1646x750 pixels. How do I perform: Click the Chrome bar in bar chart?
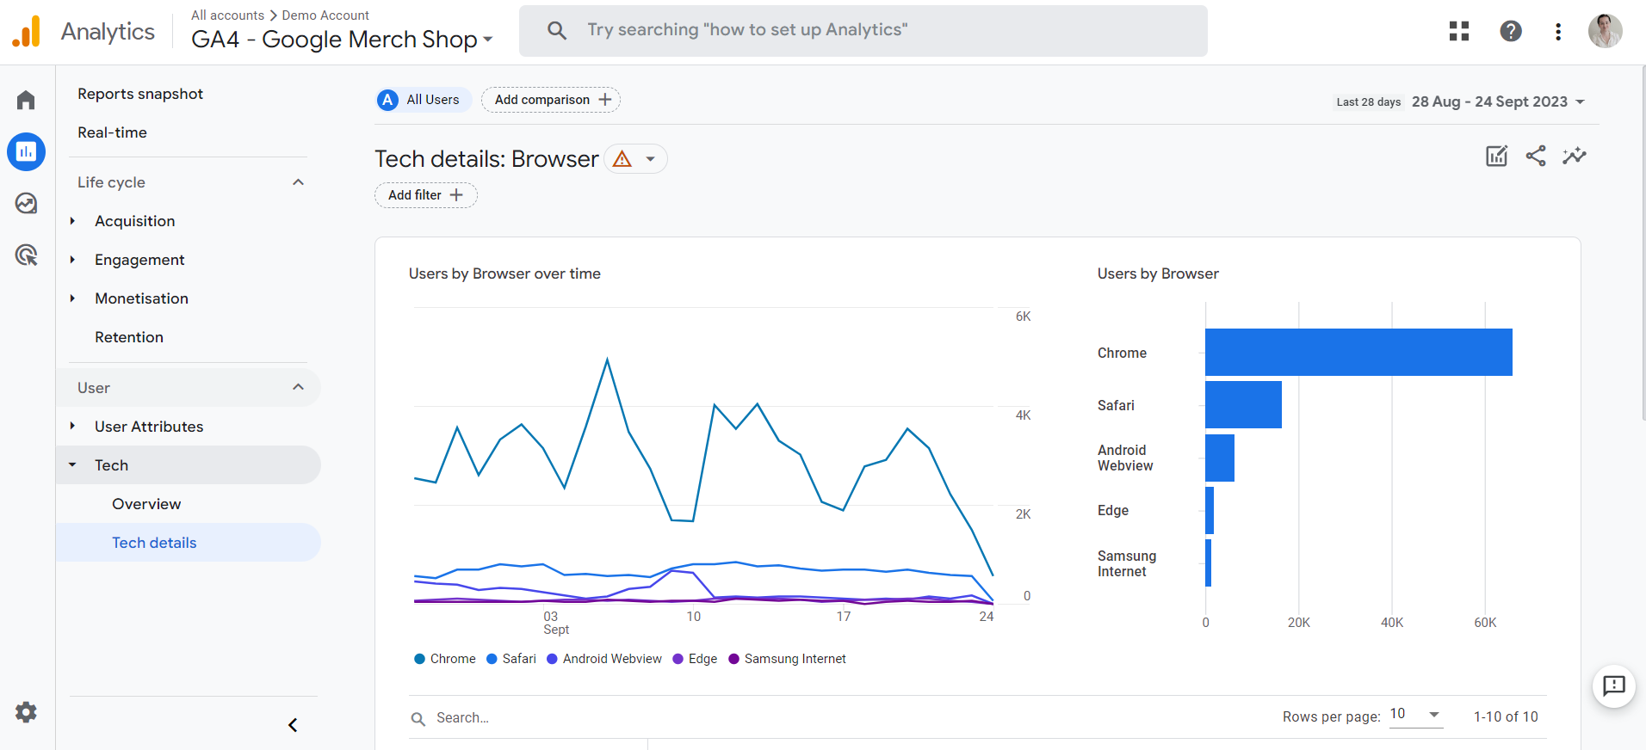click(1358, 352)
